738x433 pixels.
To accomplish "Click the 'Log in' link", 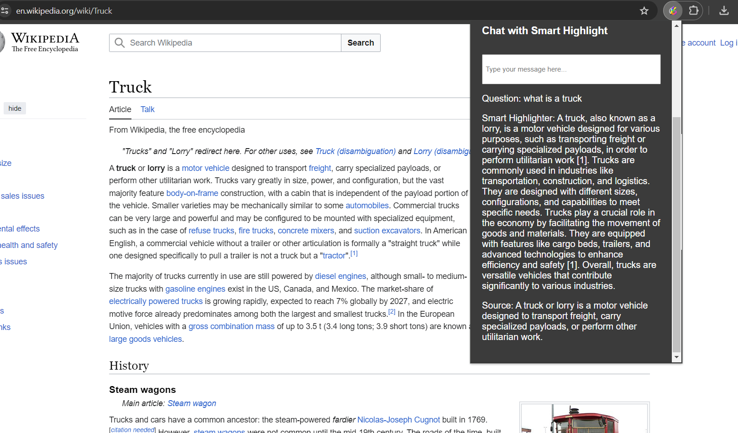I will pos(729,43).
